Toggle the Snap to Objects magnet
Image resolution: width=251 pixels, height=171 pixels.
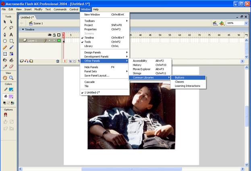point(5,115)
